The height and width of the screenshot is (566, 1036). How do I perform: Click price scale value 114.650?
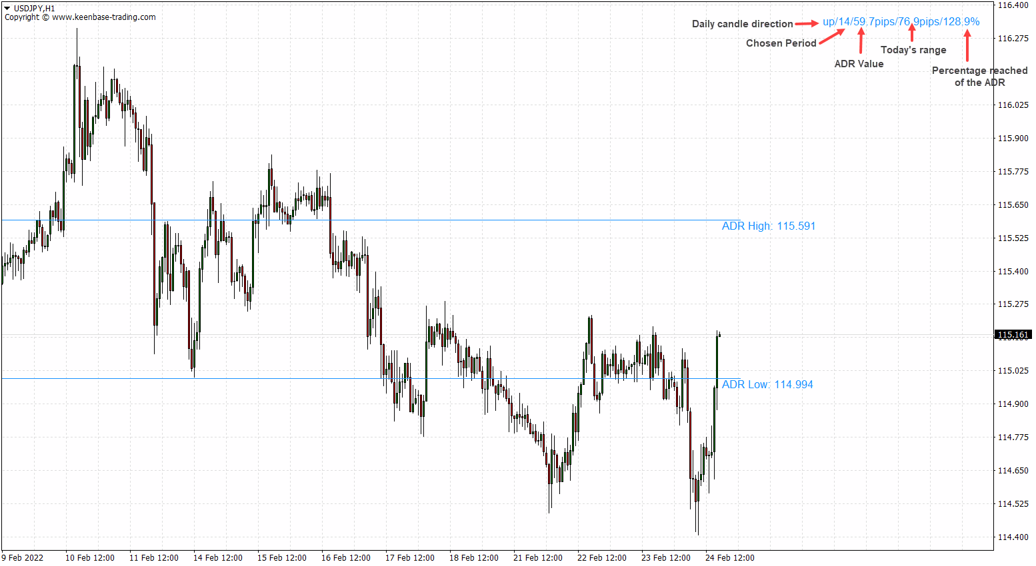click(x=1013, y=471)
